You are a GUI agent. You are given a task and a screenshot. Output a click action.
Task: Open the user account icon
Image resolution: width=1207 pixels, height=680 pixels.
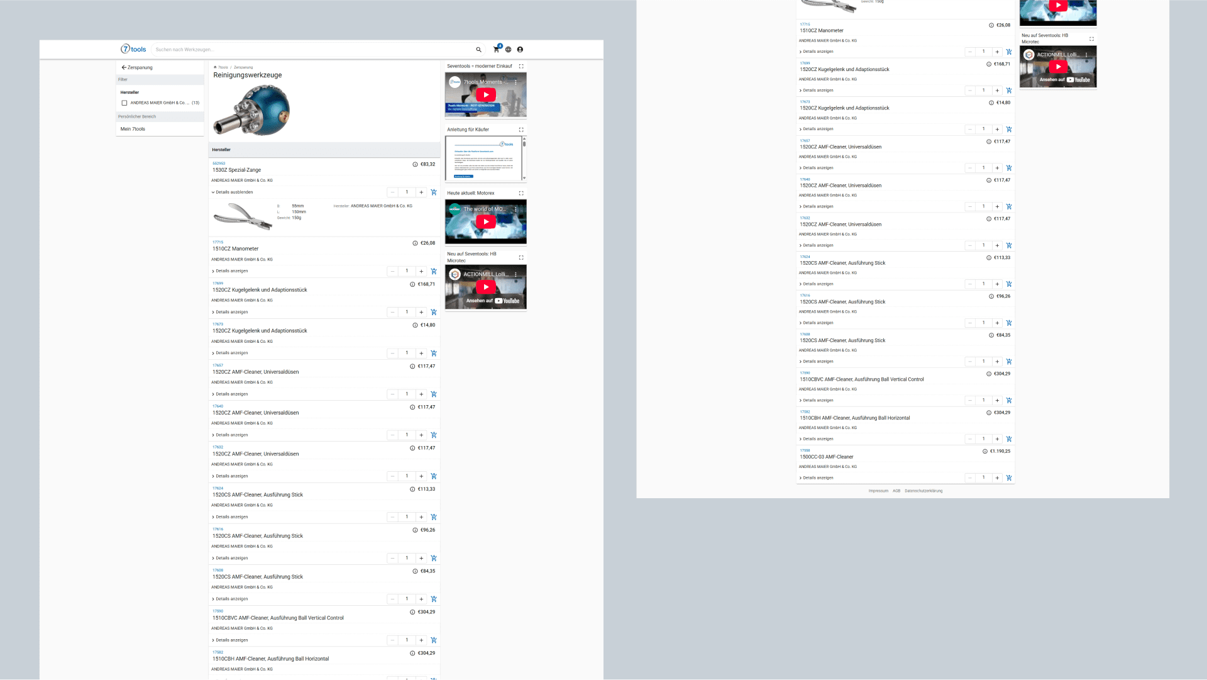520,50
